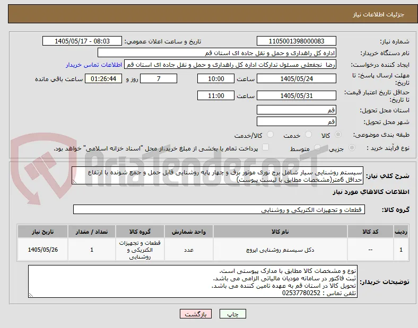Click the price validity date 1405/05/31
418x328 pixels.
(x=297, y=95)
